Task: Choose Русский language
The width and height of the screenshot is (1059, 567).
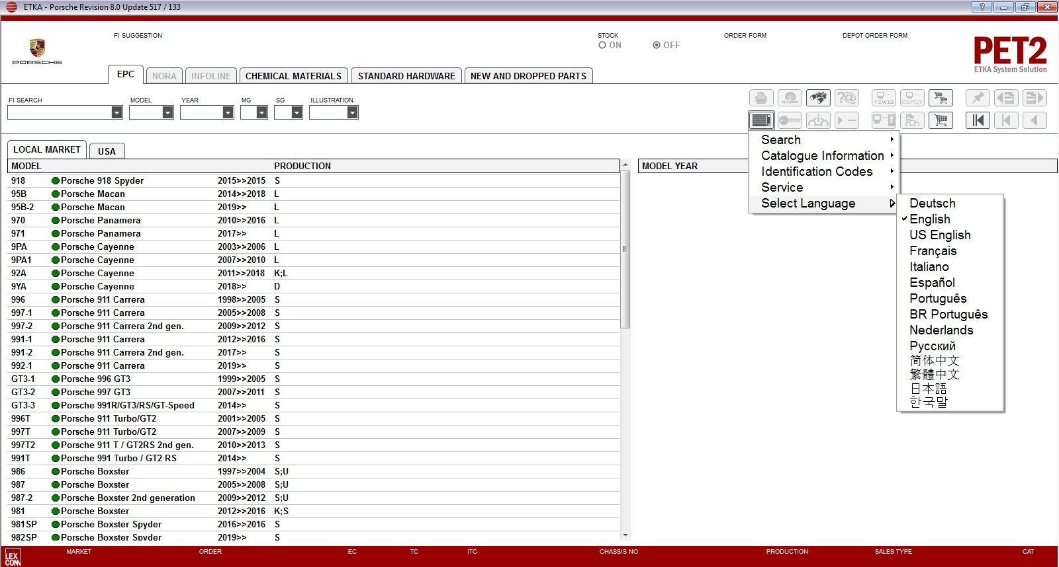Action: (950, 346)
